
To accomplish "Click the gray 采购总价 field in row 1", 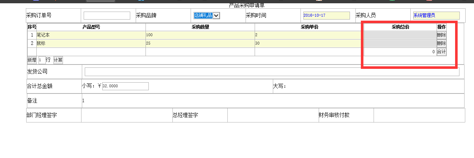I will click(400, 35).
